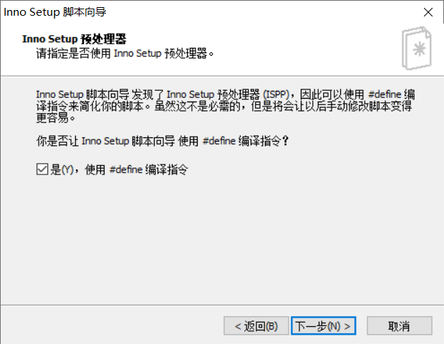444x344 pixels.
Task: Click the #define word in the question line
Action: pyautogui.click(x=219, y=141)
